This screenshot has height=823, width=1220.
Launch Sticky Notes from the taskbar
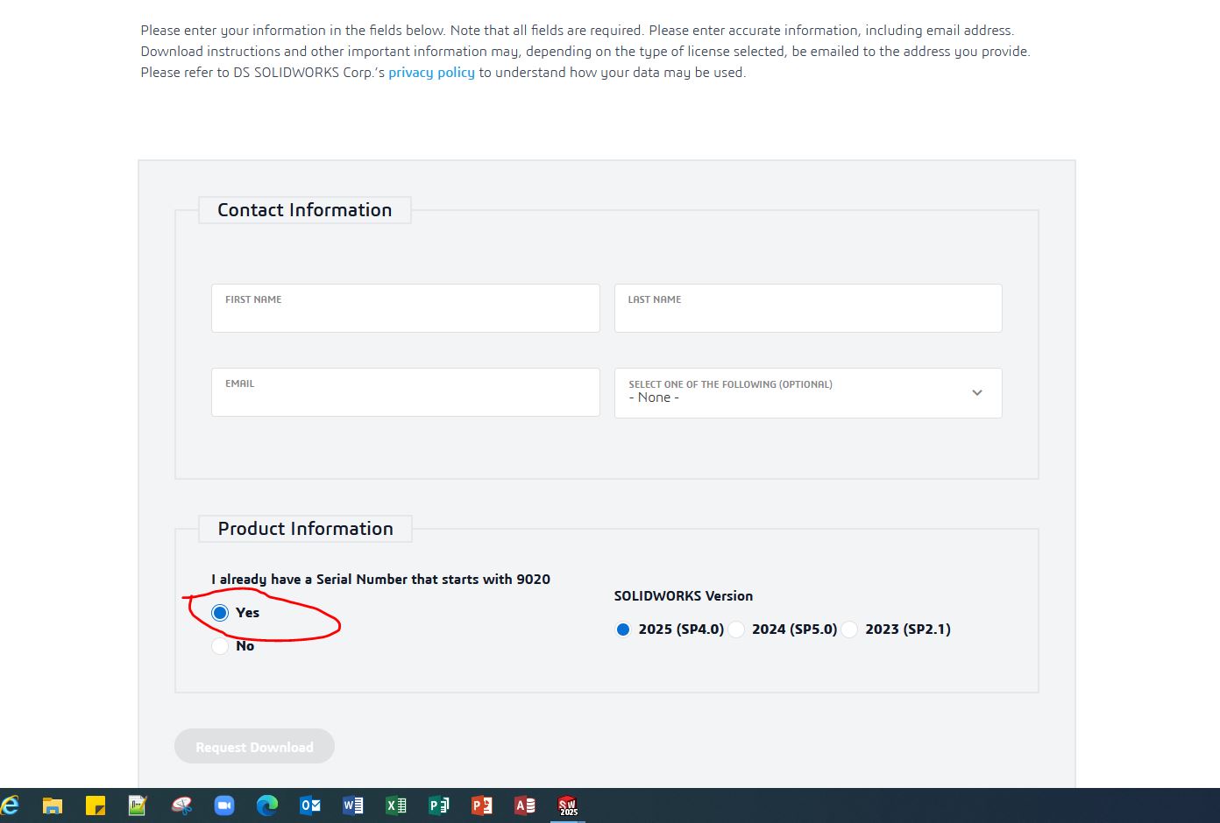click(x=96, y=805)
